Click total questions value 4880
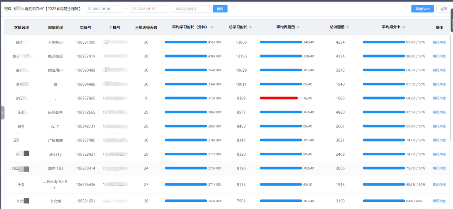453x209 pixels. pyautogui.click(x=340, y=112)
